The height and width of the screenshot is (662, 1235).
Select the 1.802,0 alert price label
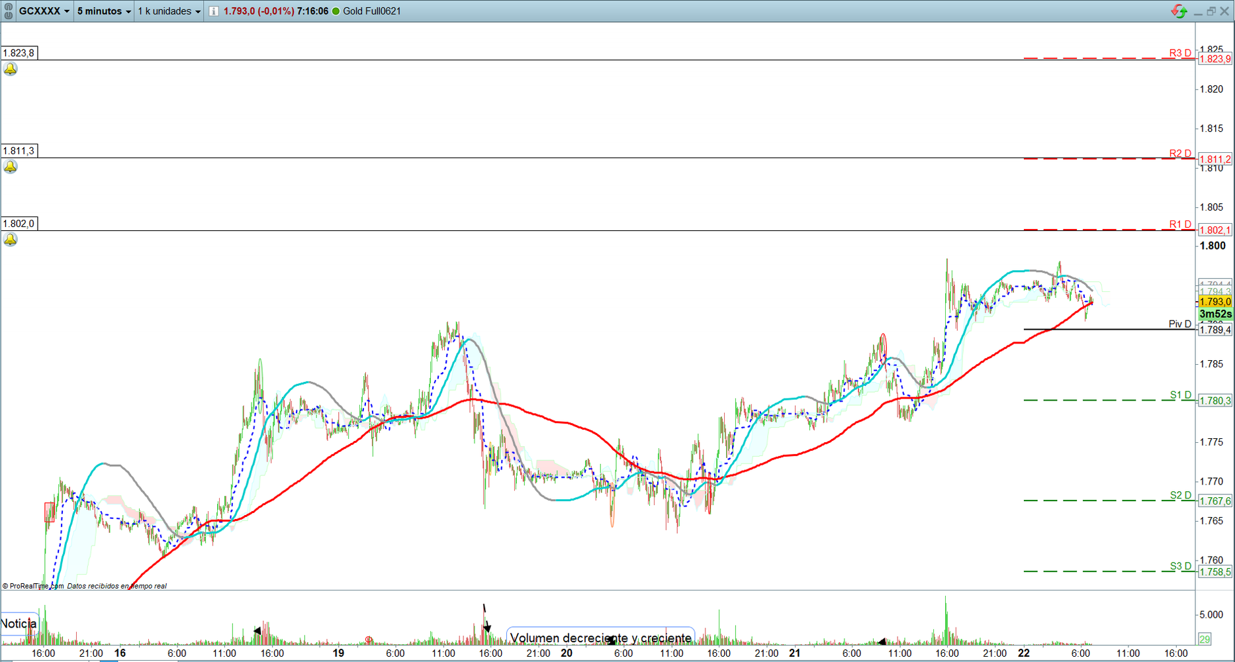19,224
